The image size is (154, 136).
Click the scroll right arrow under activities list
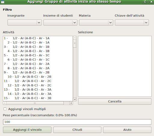(x=71, y=103)
